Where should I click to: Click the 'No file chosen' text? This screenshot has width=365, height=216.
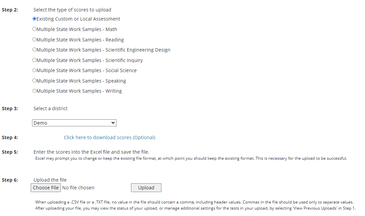(x=78, y=188)
